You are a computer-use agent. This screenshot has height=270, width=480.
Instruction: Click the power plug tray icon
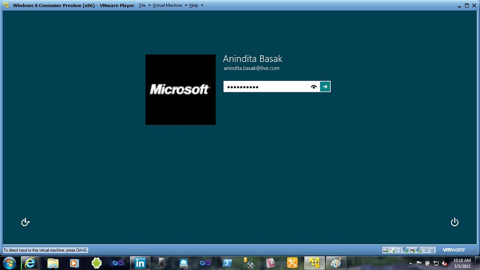coord(428,263)
